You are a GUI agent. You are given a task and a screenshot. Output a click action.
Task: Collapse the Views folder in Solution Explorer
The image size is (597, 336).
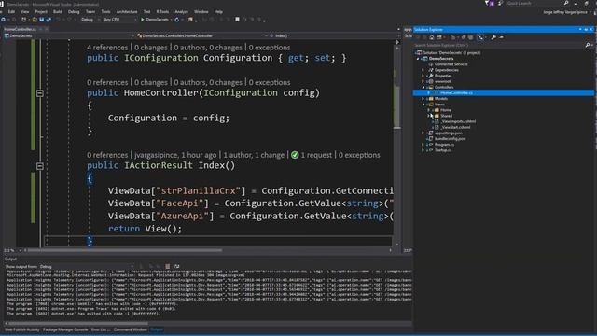[x=423, y=105]
